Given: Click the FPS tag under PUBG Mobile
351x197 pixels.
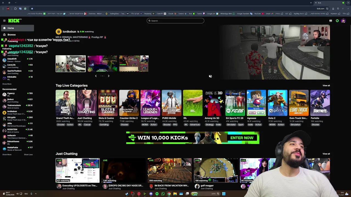Looking at the screenshot, I should click(x=175, y=125).
